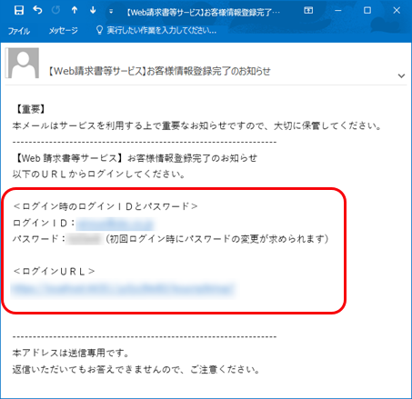
Task: Minimize the message window
Action: [x=337, y=11]
